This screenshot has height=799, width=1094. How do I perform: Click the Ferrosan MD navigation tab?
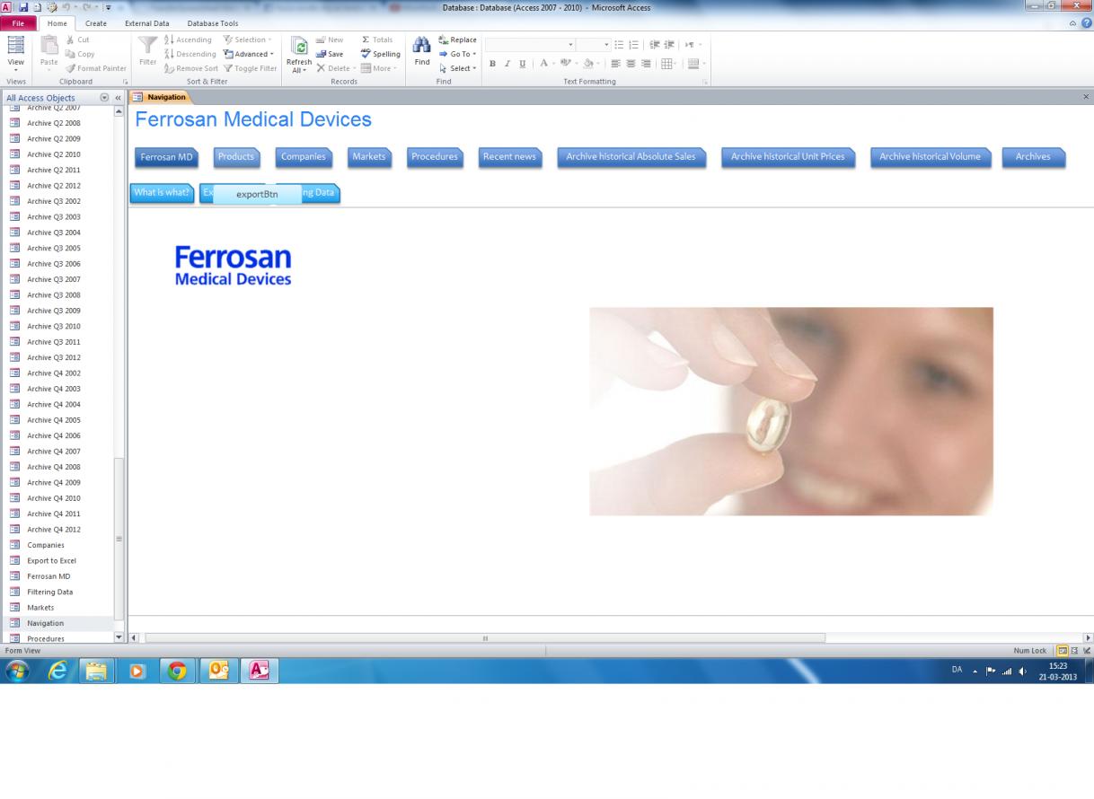click(166, 157)
